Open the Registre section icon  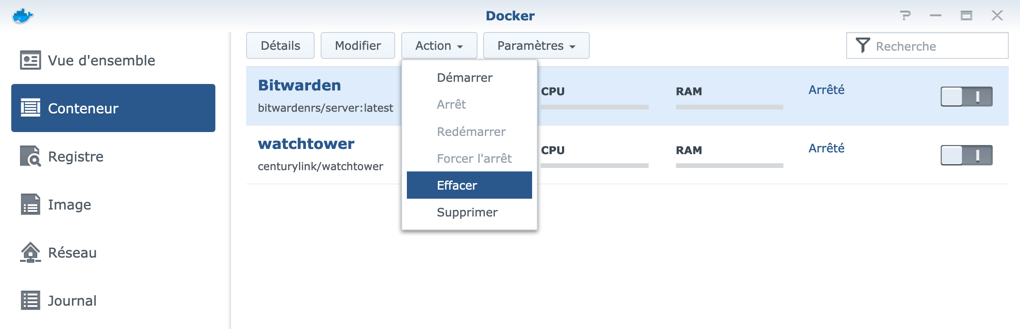point(30,156)
